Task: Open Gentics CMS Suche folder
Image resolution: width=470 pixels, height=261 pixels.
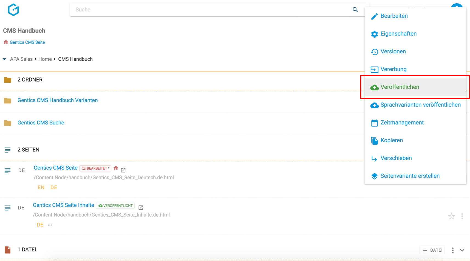Action: tap(41, 123)
